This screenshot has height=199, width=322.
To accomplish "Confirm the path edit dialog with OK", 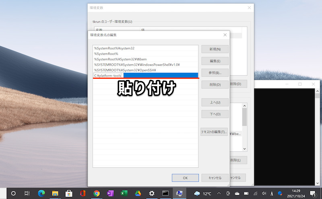I will pos(185,178).
